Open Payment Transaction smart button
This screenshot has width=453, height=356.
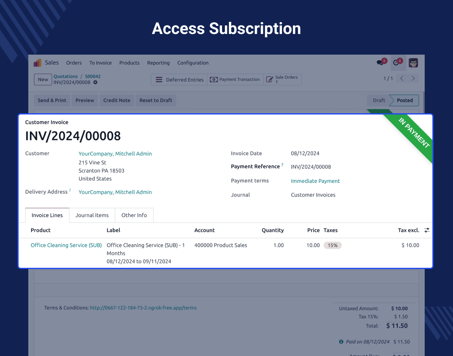coord(235,79)
